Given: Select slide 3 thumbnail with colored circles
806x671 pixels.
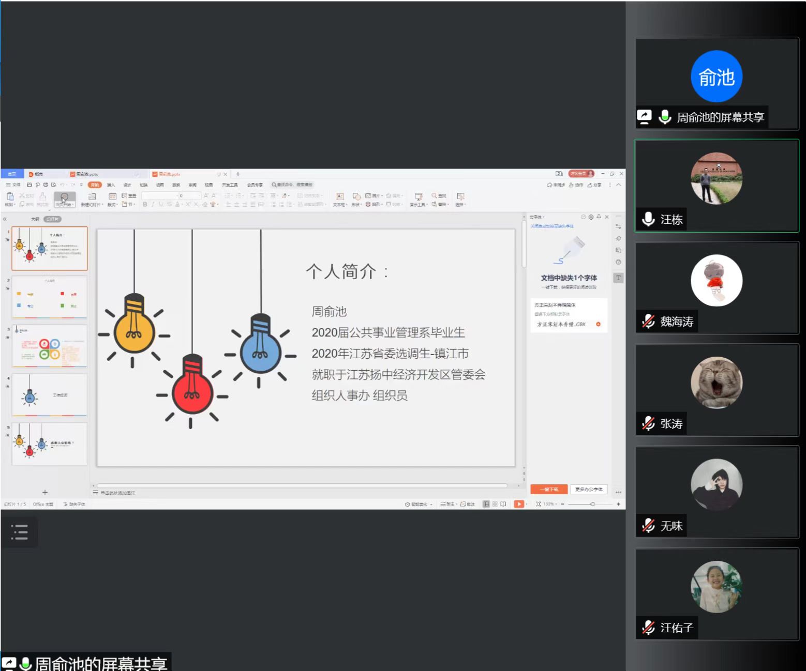Looking at the screenshot, I should tap(50, 346).
